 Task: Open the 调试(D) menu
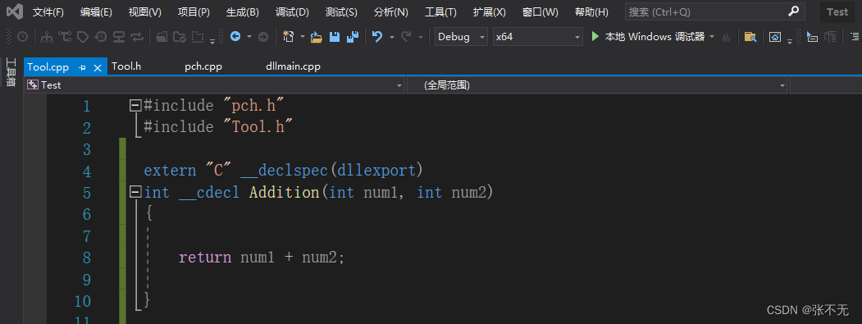click(x=292, y=12)
